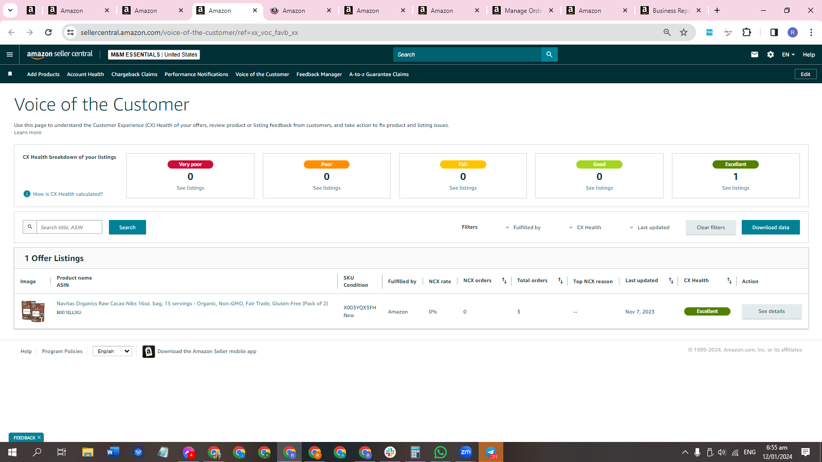Switch to the Manage Orders browser tab

point(523,10)
